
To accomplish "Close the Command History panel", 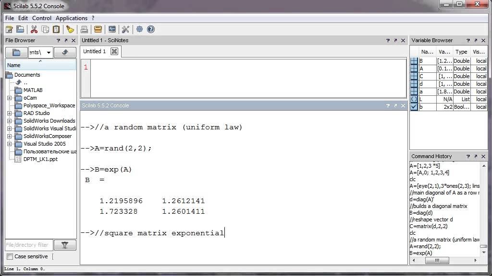I will pos(483,156).
